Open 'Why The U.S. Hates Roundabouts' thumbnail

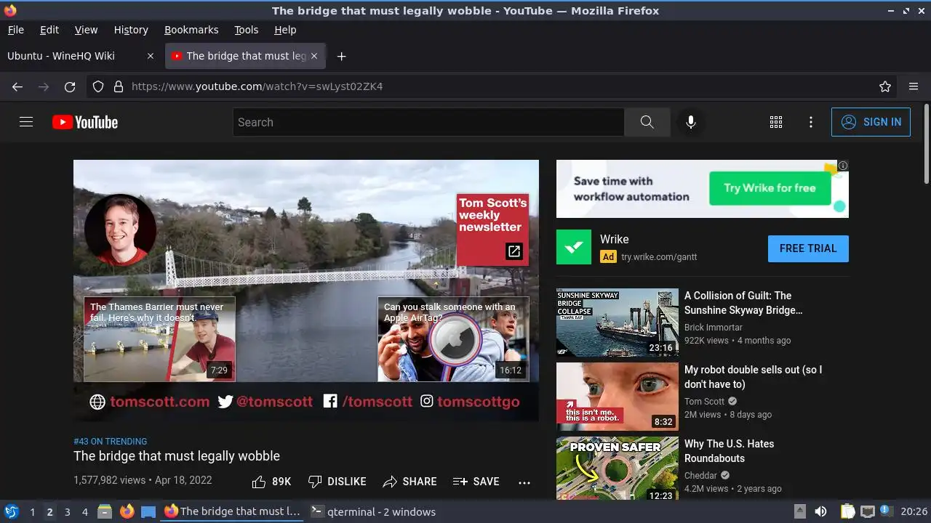[x=618, y=469]
